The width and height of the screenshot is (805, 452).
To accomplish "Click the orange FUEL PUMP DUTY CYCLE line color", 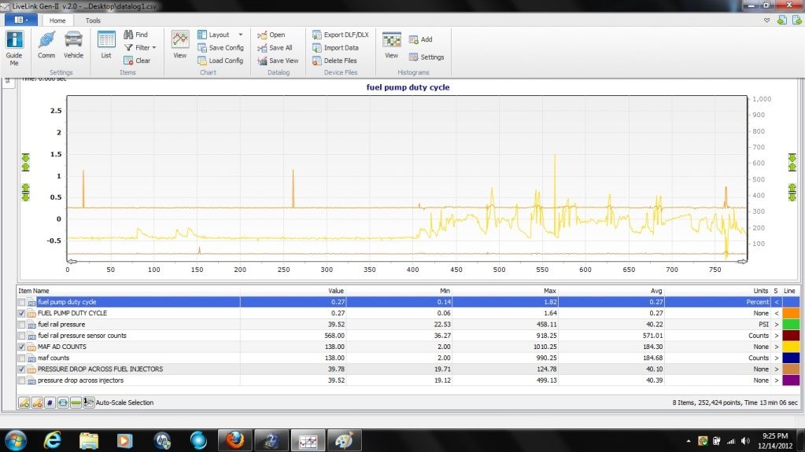I will (x=790, y=313).
